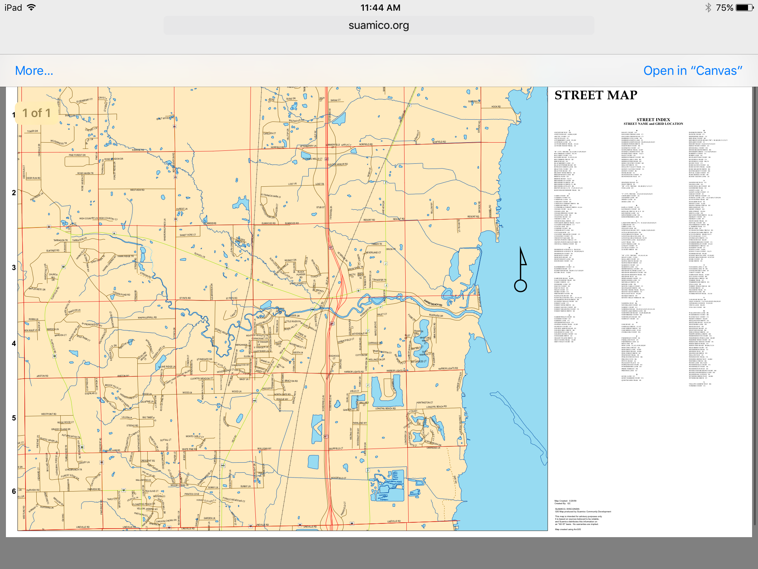Tap the HS school marker near Mulligan Way
The height and width of the screenshot is (569, 758).
click(223, 466)
